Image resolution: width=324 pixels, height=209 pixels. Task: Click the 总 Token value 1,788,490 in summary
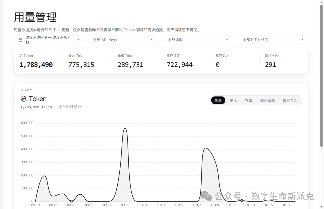point(36,65)
